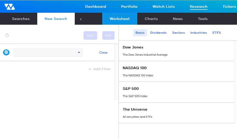Click the app logo in the header
This screenshot has height=139, width=237.
pyautogui.click(x=10, y=7)
